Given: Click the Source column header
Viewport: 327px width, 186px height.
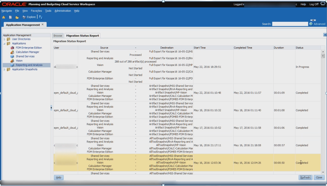Looking at the screenshot, I should click(x=104, y=47).
